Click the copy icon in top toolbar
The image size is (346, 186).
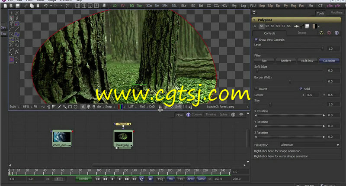pos(32,6)
